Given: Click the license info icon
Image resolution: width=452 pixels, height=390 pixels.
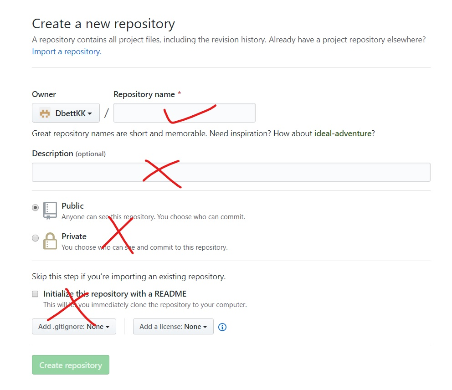Looking at the screenshot, I should pos(222,327).
